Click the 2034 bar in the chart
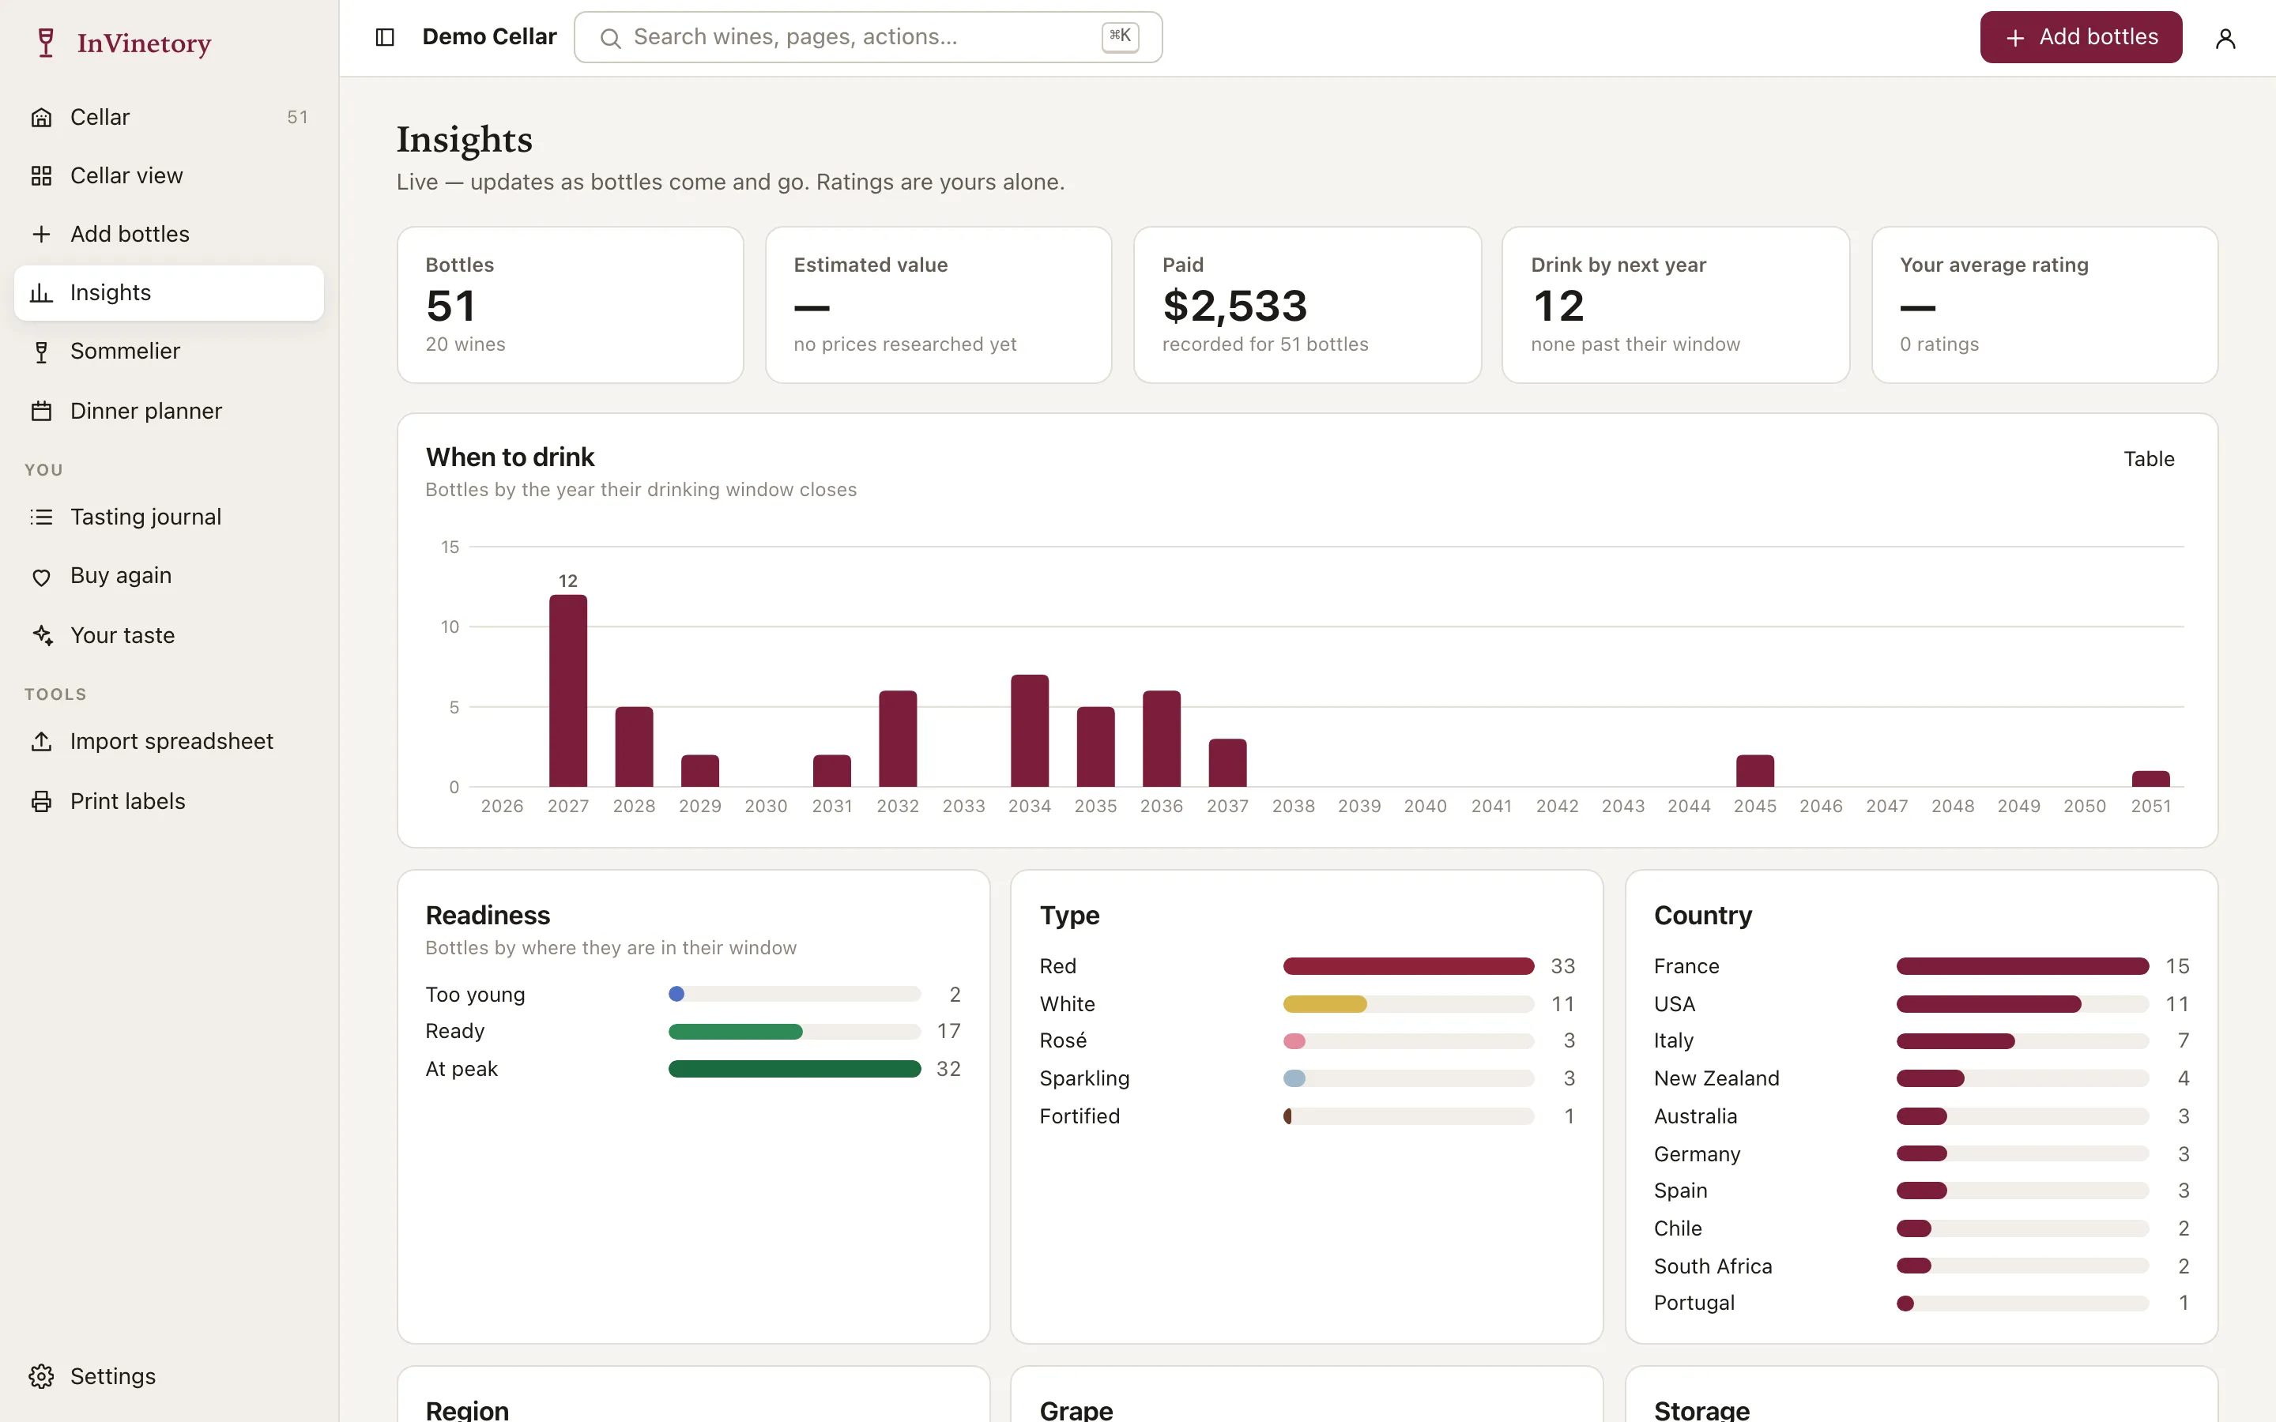 1030,731
